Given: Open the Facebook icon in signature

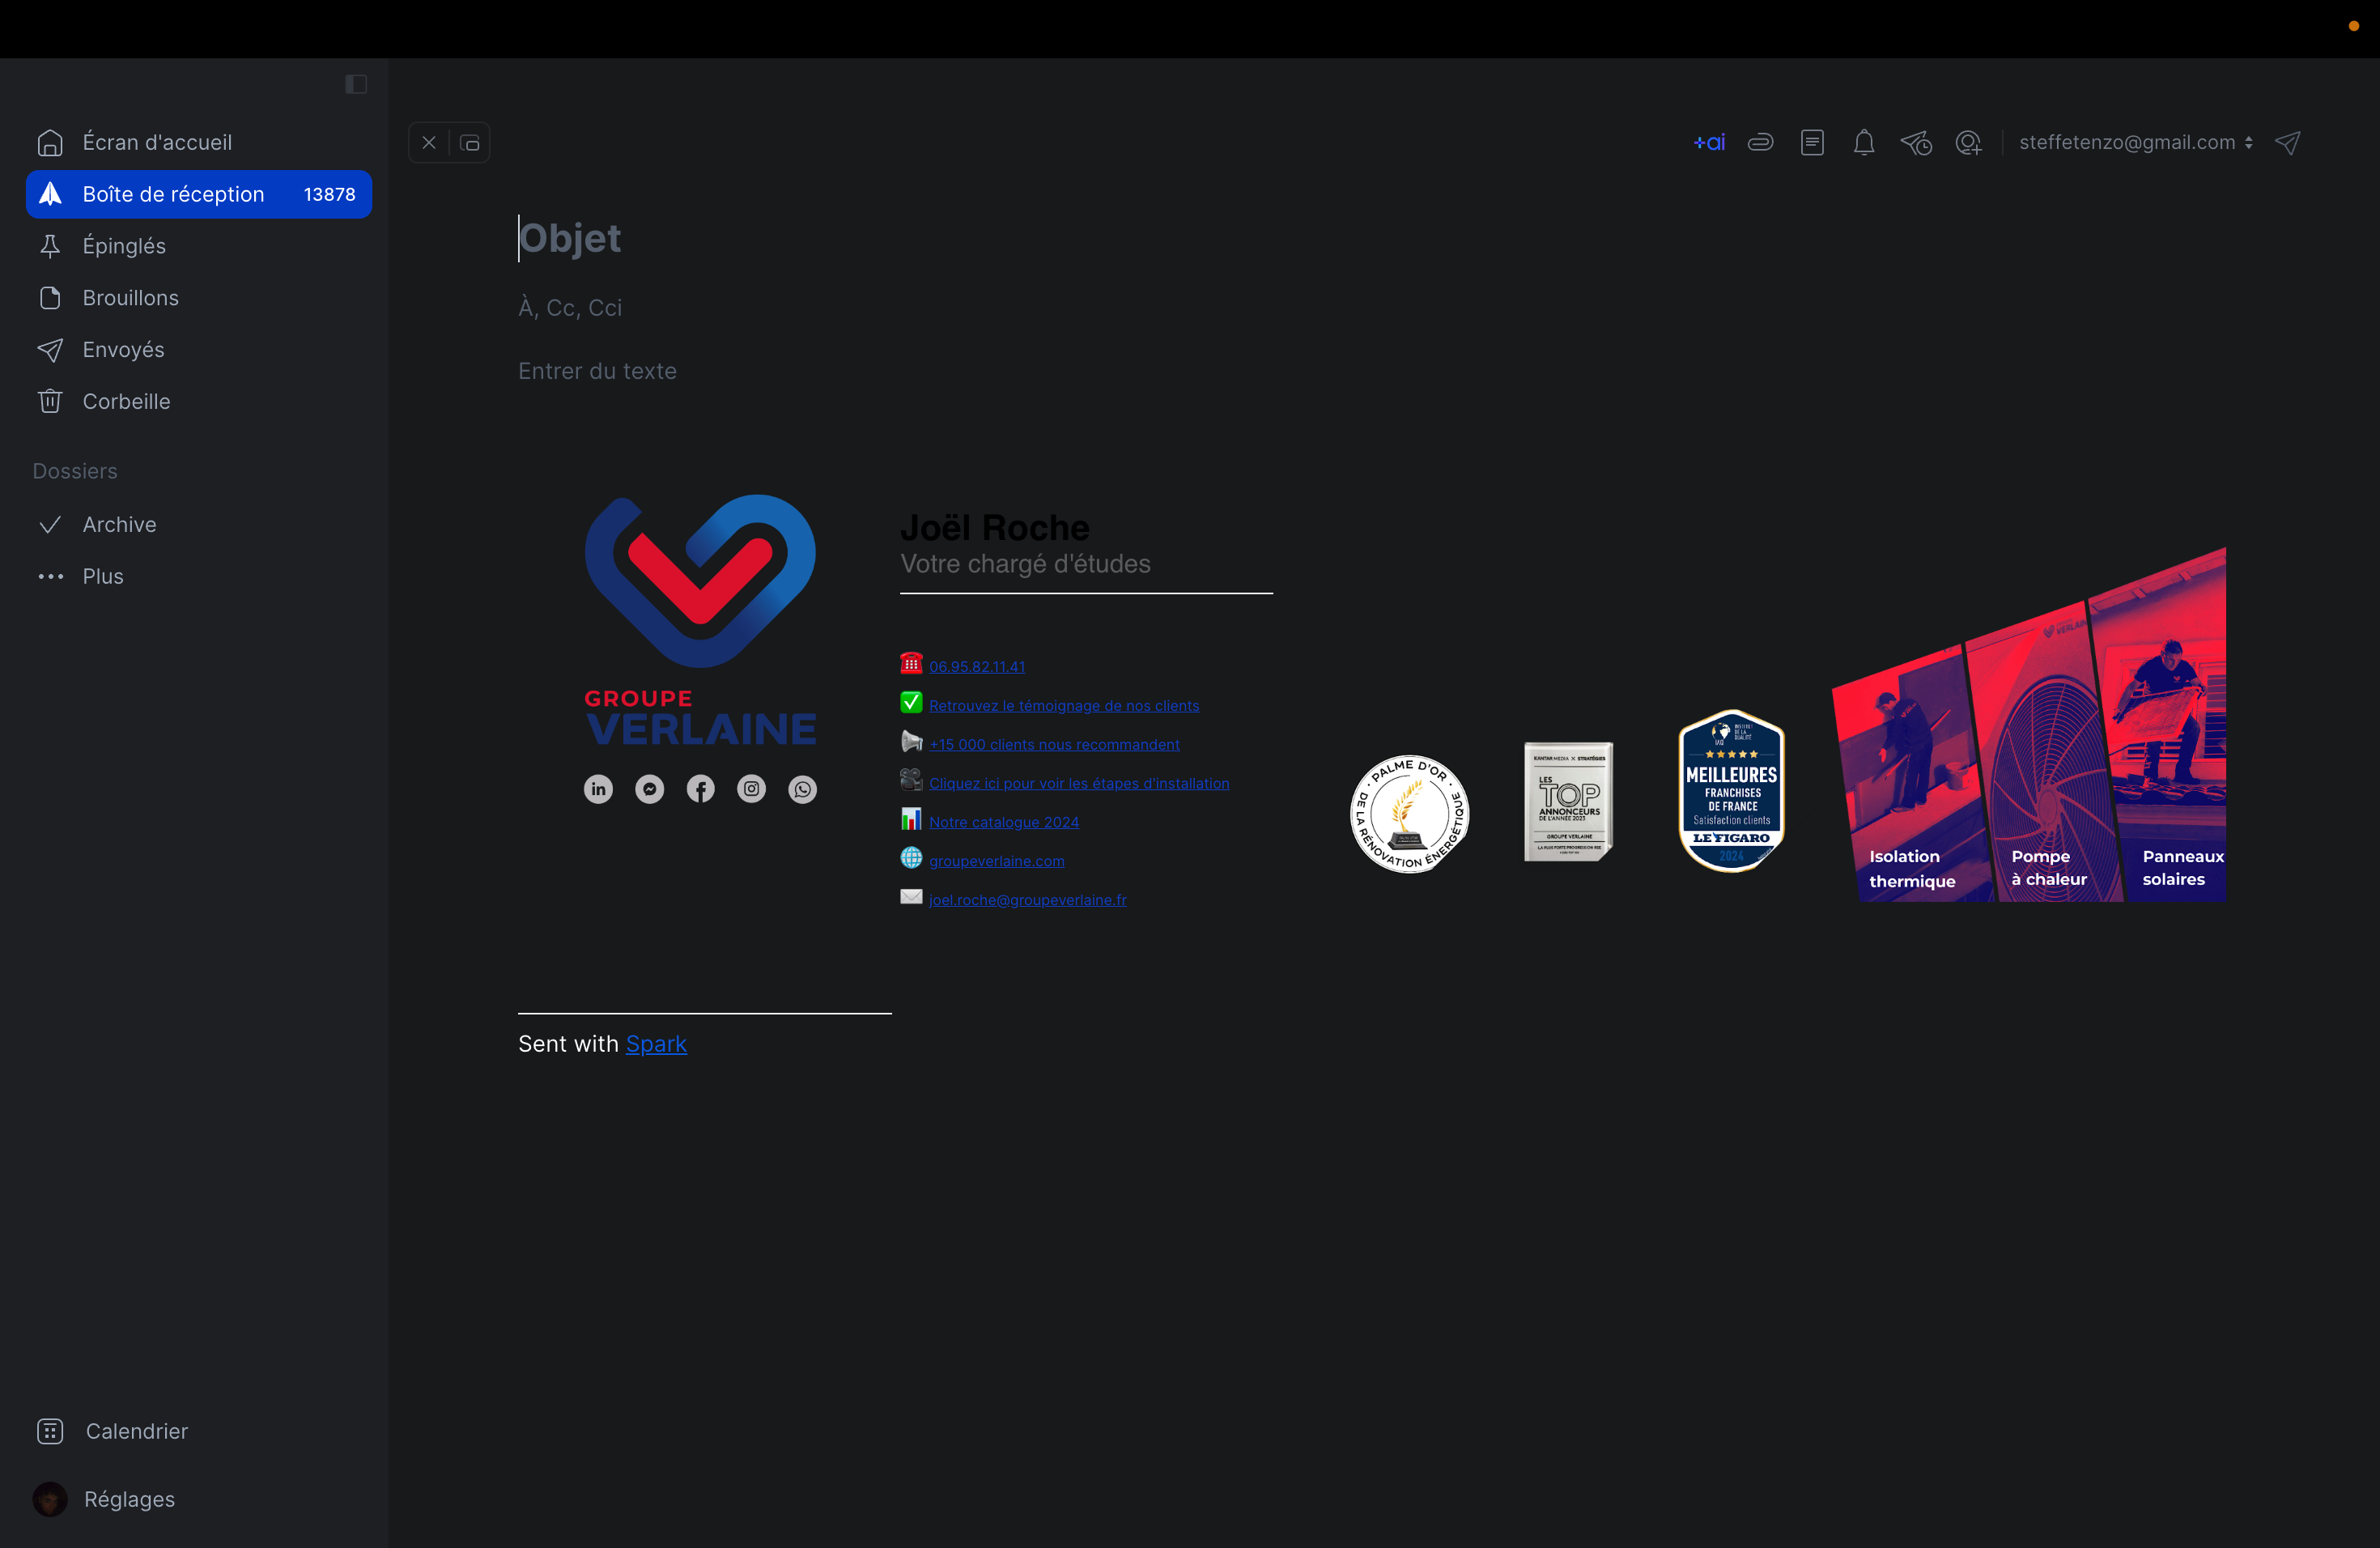Looking at the screenshot, I should [701, 789].
